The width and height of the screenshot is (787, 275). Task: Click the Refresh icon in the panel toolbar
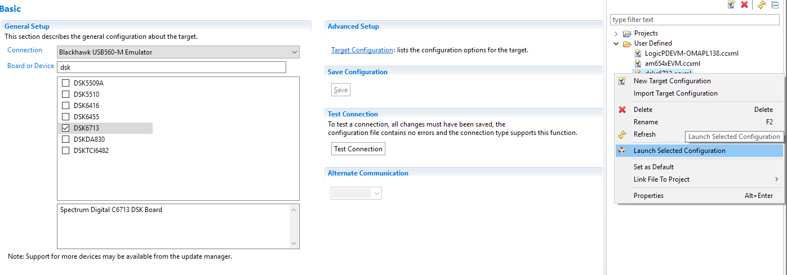coord(762,4)
